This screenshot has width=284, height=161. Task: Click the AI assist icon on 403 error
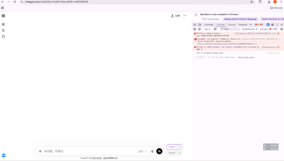(x=278, y=47)
